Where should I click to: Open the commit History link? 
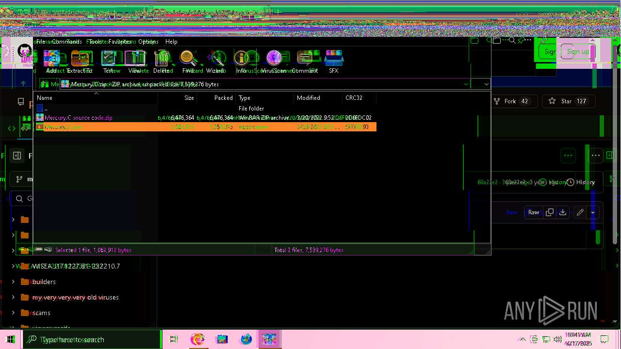click(580, 182)
